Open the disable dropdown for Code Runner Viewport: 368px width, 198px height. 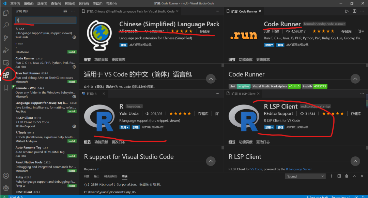pyautogui.click(x=269, y=45)
